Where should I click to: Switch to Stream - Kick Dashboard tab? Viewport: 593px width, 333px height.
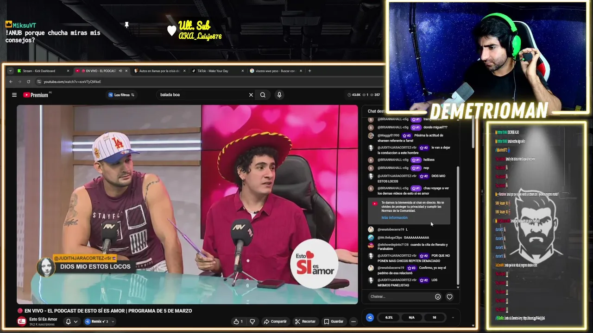(x=43, y=71)
